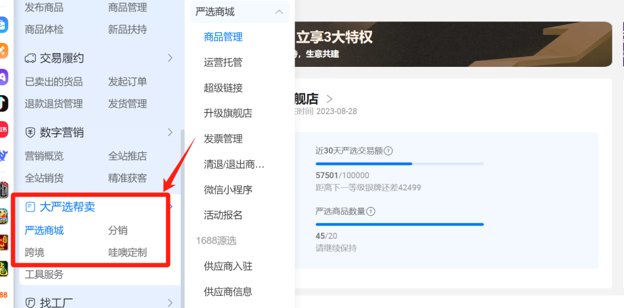Click the 57501/100000 transaction value

pos(342,176)
